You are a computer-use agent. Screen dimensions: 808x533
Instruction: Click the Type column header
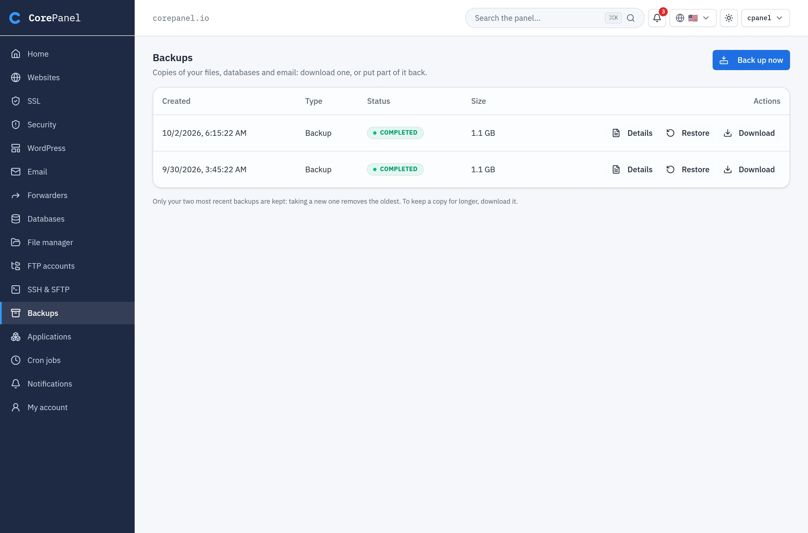point(313,101)
